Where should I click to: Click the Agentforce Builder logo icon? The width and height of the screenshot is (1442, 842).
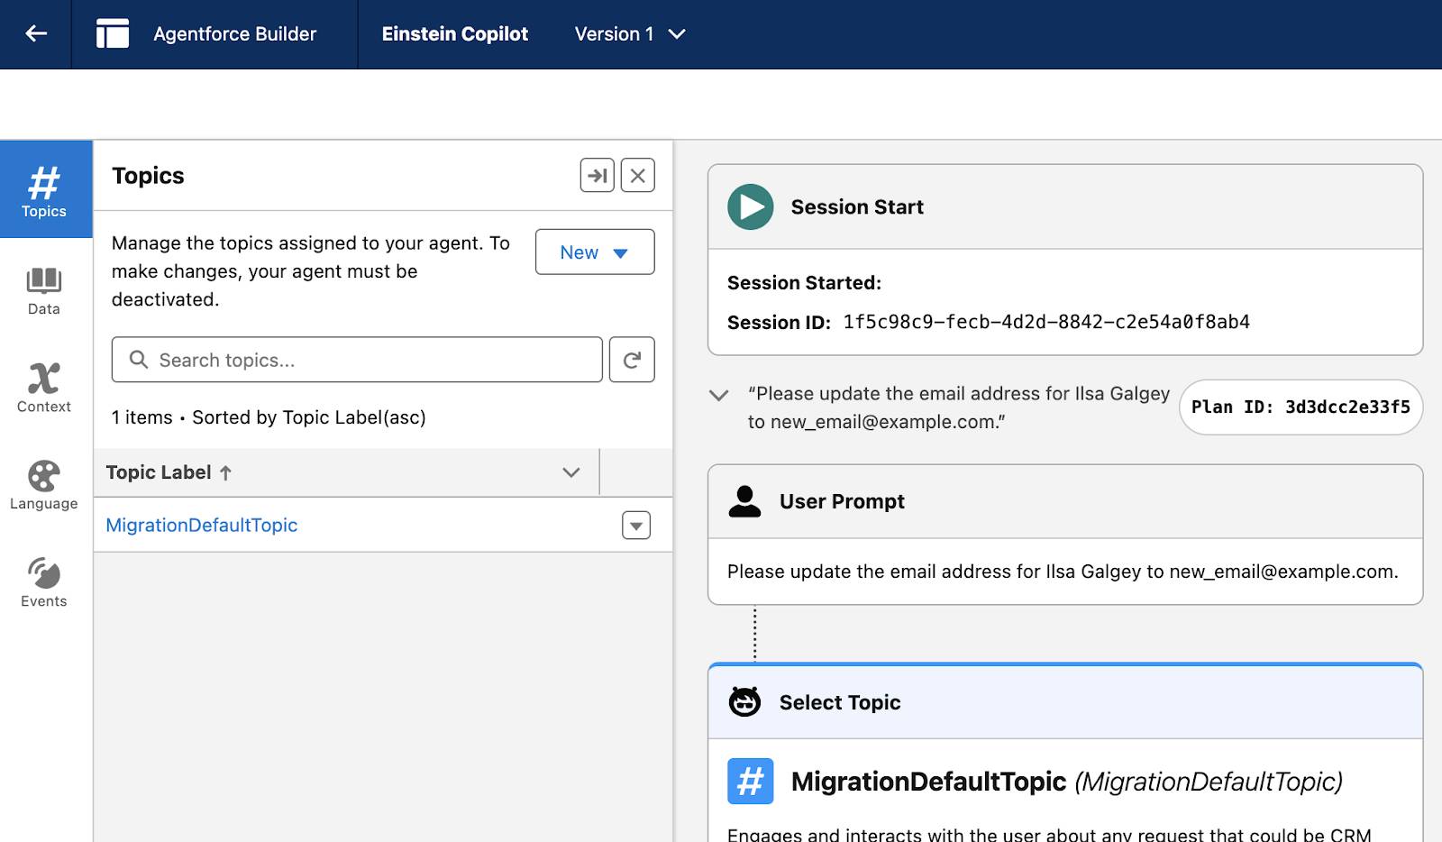tap(113, 34)
